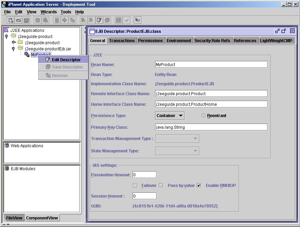Switch to the Environment tab
Viewport: 300px width, 227px height.
pyautogui.click(x=179, y=41)
